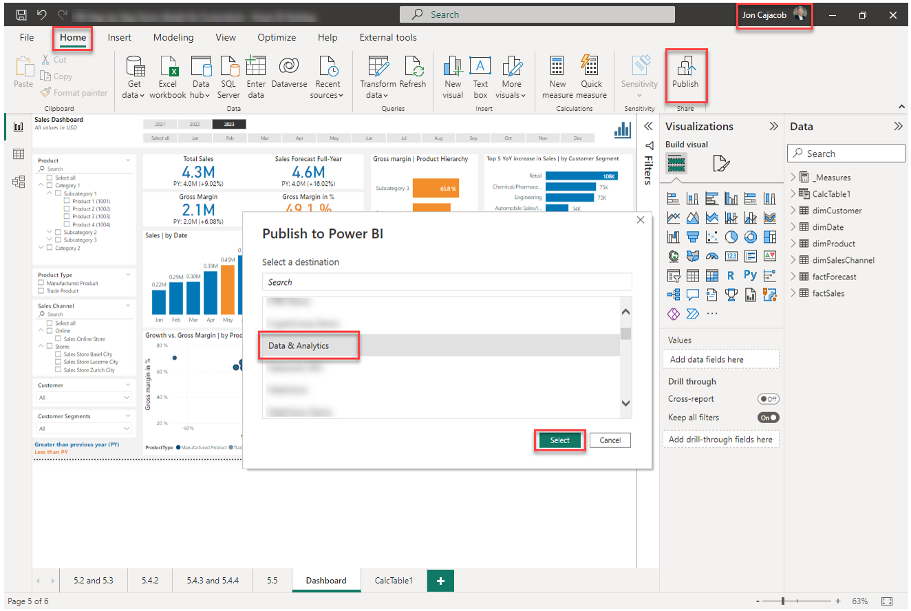Cancel the Publish to Power BI dialog
This screenshot has height=611, width=911.
pos(610,440)
